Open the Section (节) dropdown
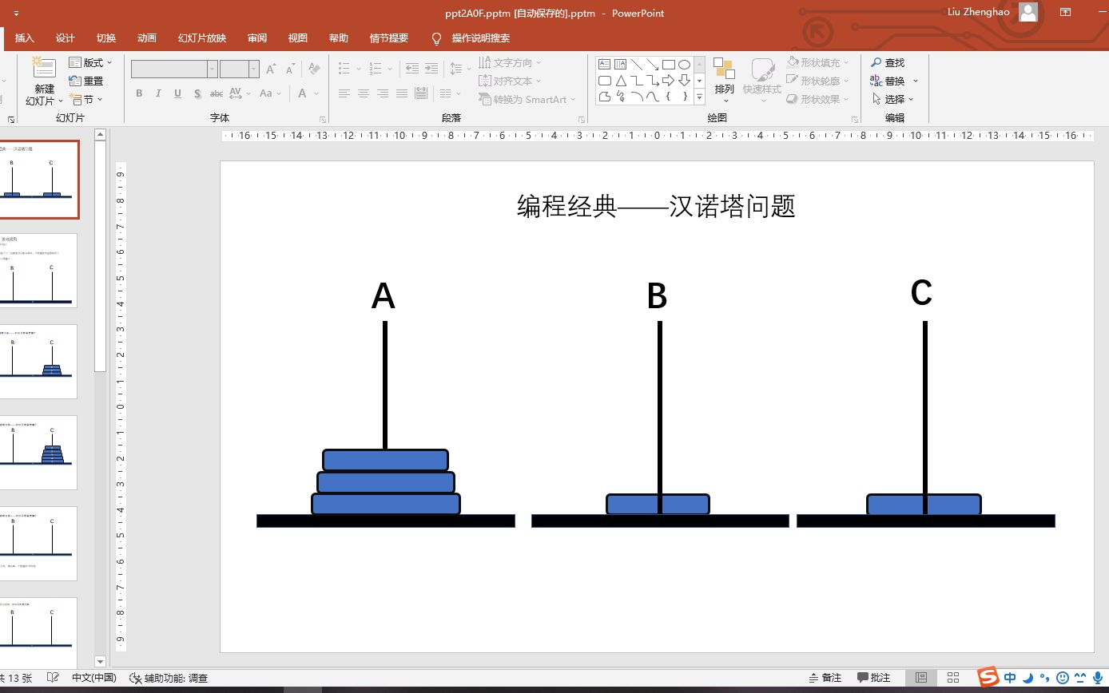1109x693 pixels. coord(86,99)
